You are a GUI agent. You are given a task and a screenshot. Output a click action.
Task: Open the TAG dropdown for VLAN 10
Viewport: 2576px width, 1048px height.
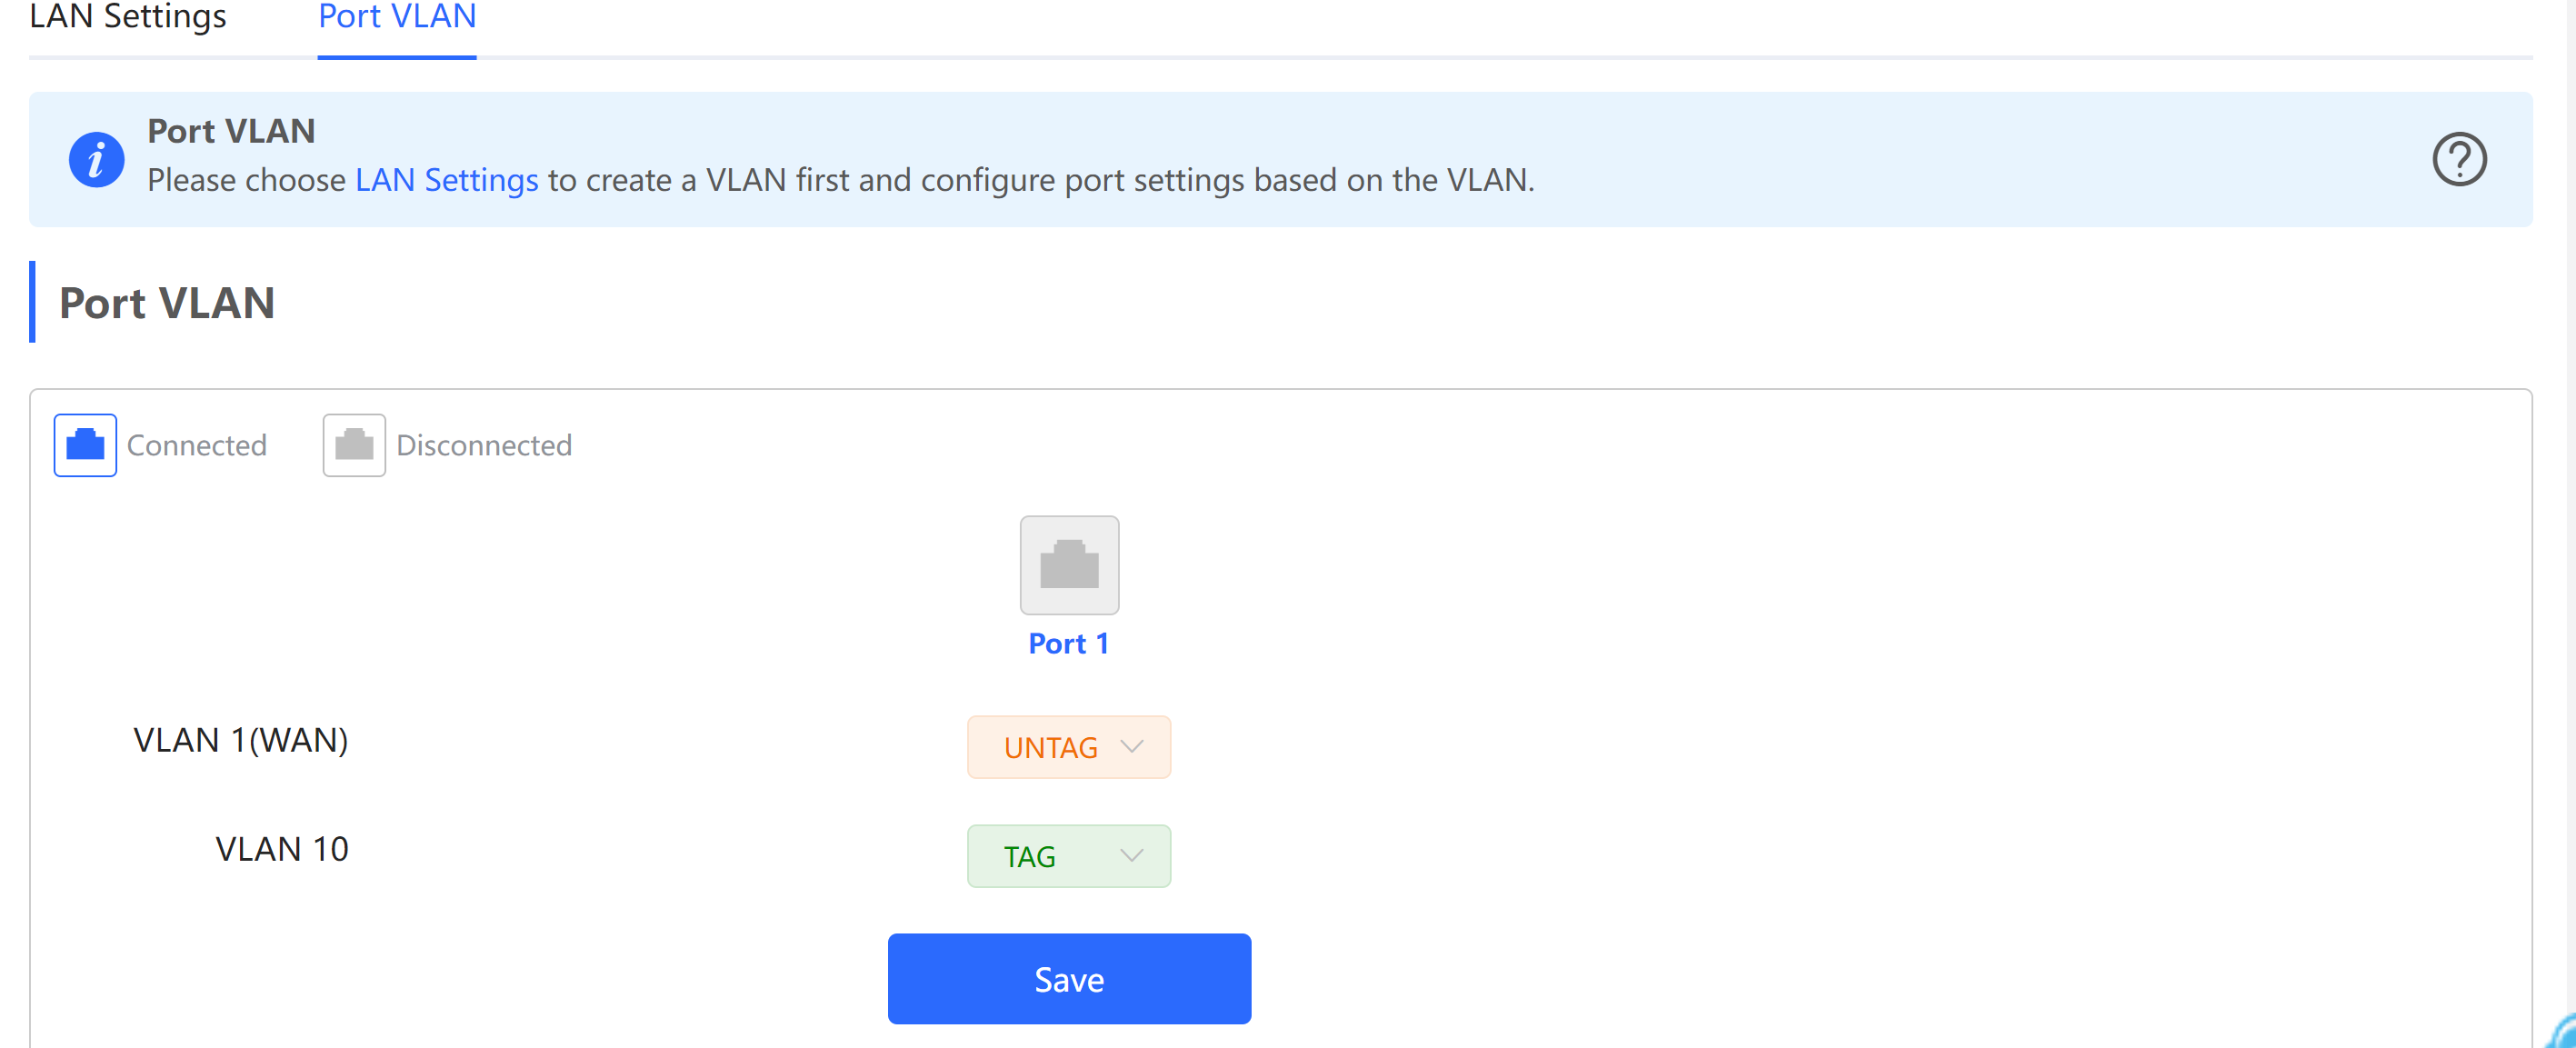coord(1069,856)
